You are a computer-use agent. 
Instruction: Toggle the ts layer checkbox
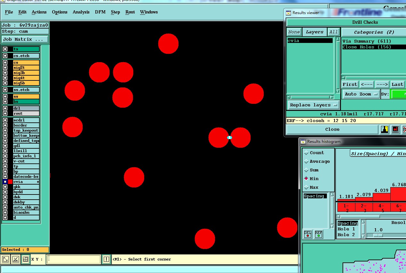(x=5, y=49)
